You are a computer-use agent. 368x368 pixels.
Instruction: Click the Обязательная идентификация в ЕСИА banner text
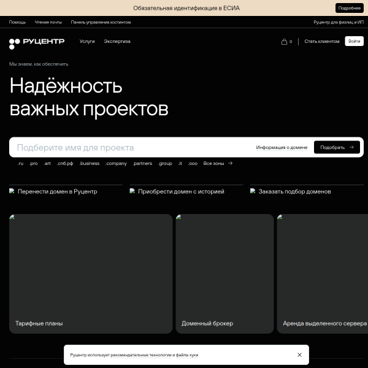click(186, 8)
